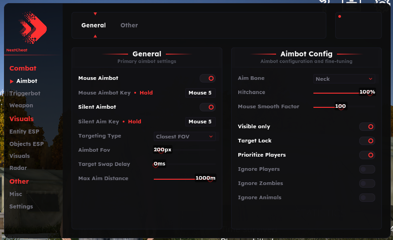Click the Silent Aim Key Hold mode
The width and height of the screenshot is (393, 240).
[135, 122]
